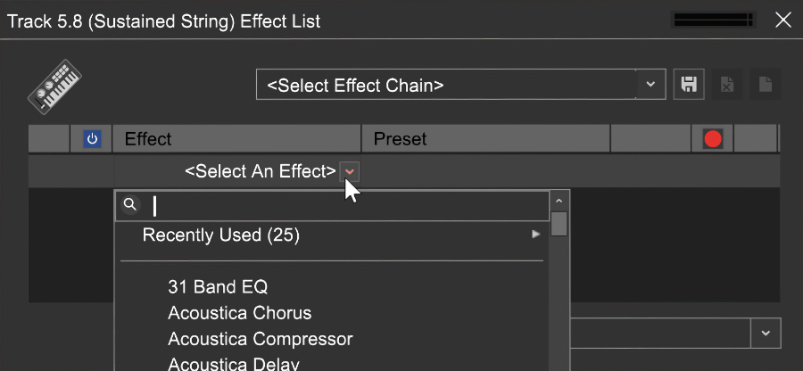Image resolution: width=803 pixels, height=371 pixels.
Task: Click in the effect search field
Action: pos(348,206)
